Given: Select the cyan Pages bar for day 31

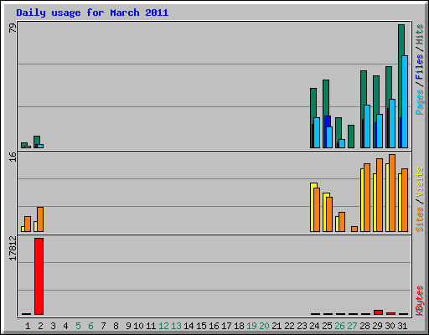Looking at the screenshot, I should (x=405, y=101).
